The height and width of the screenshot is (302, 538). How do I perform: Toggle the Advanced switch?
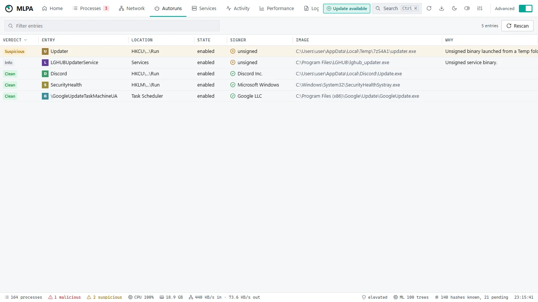pos(526,8)
